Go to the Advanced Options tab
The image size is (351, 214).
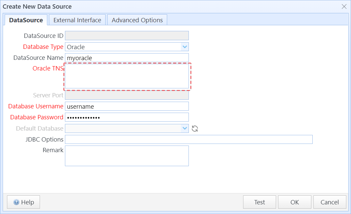(x=137, y=20)
